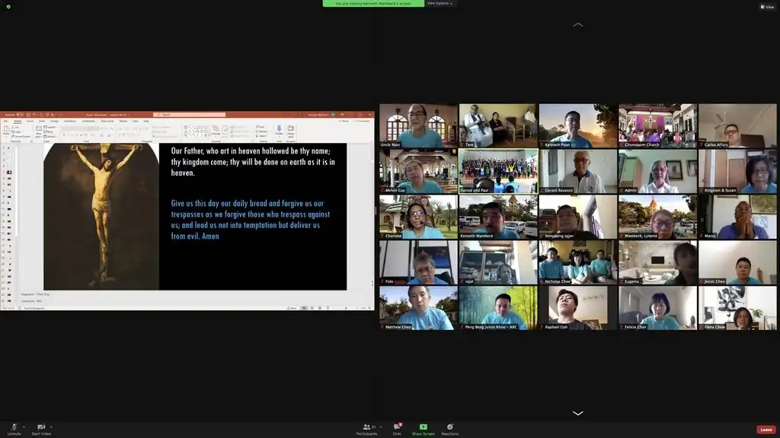Screen dimensions: 780x438
Task: Select Felicia Chan's video tile
Action: pos(657,308)
